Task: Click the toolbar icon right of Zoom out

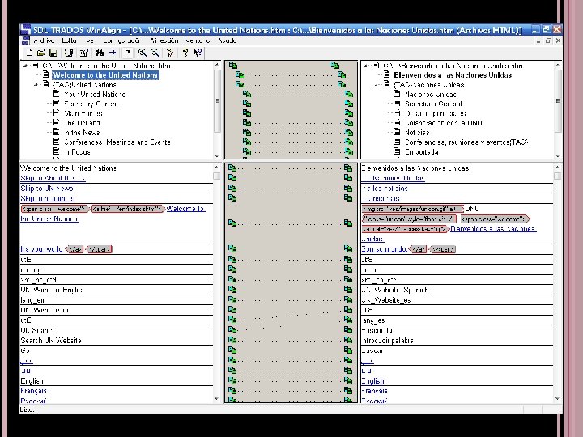Action: click(170, 53)
